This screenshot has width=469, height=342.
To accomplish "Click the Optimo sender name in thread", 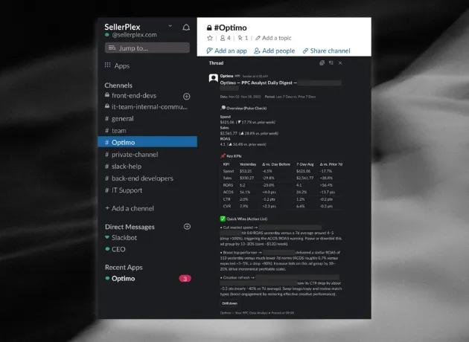I will pos(226,76).
